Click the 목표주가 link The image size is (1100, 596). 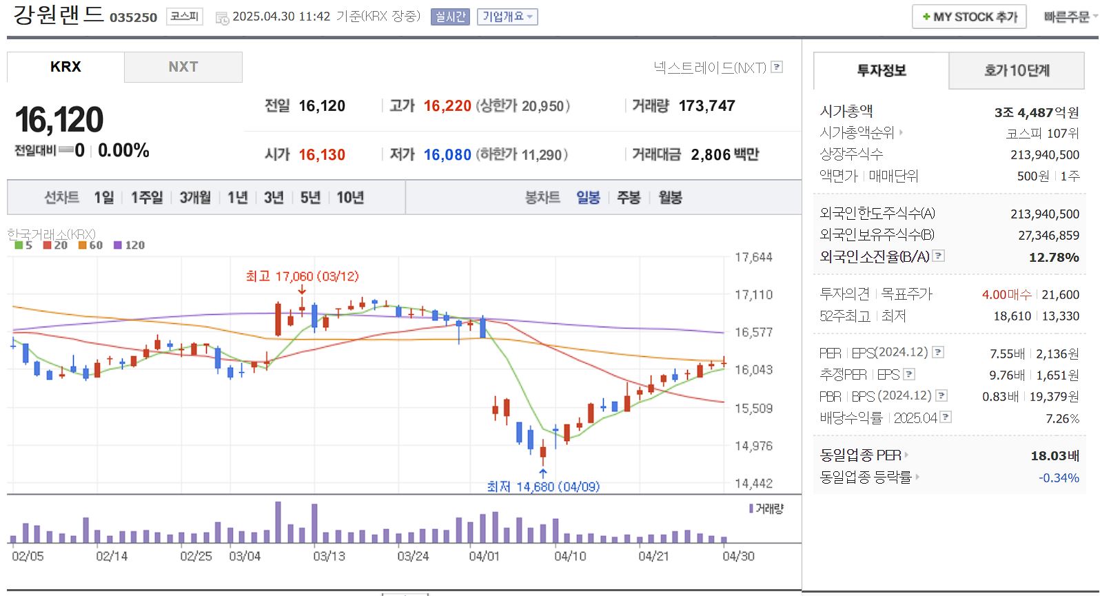click(906, 294)
